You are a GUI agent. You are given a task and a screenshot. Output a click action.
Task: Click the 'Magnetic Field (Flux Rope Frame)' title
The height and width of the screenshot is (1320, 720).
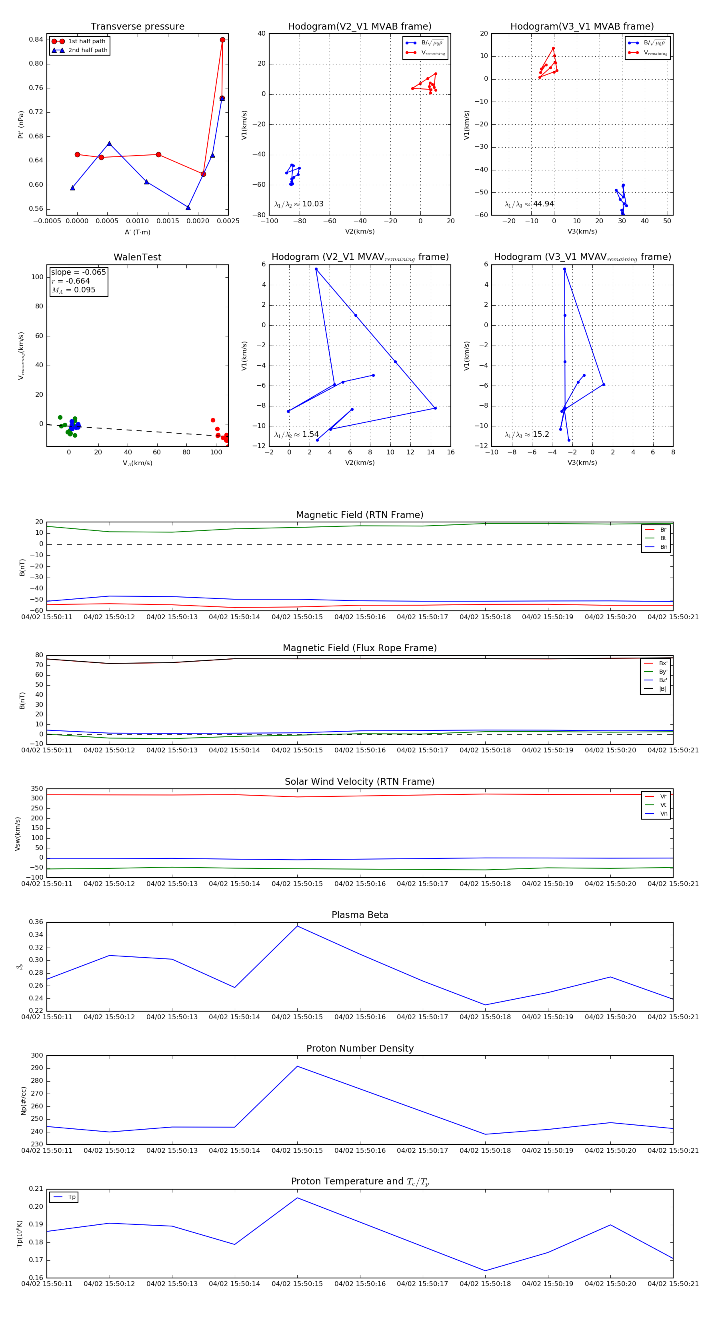pyautogui.click(x=359, y=648)
